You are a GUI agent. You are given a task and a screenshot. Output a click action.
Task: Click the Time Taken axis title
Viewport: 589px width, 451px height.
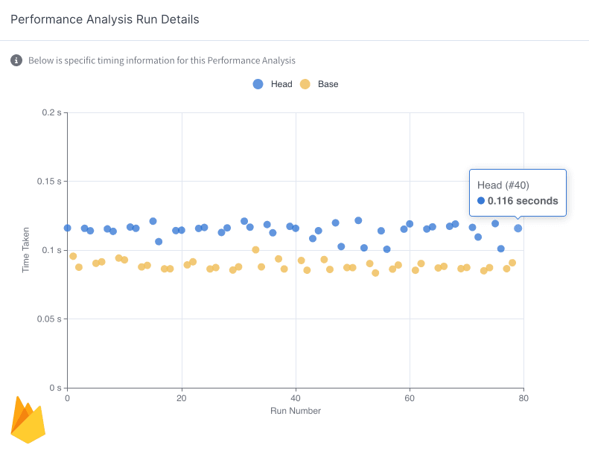[25, 250]
